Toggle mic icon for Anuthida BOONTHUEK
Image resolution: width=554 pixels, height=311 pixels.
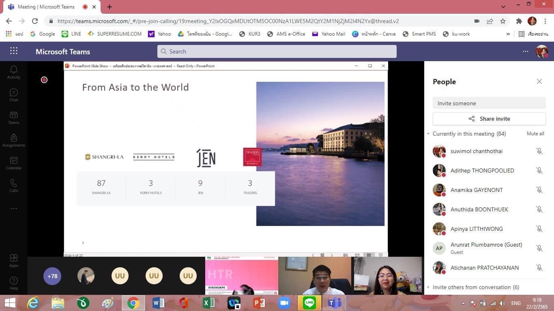point(539,209)
